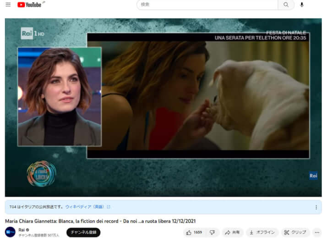327x238 pixels.
Task: Open the hamburger guide menu
Action: coord(8,5)
